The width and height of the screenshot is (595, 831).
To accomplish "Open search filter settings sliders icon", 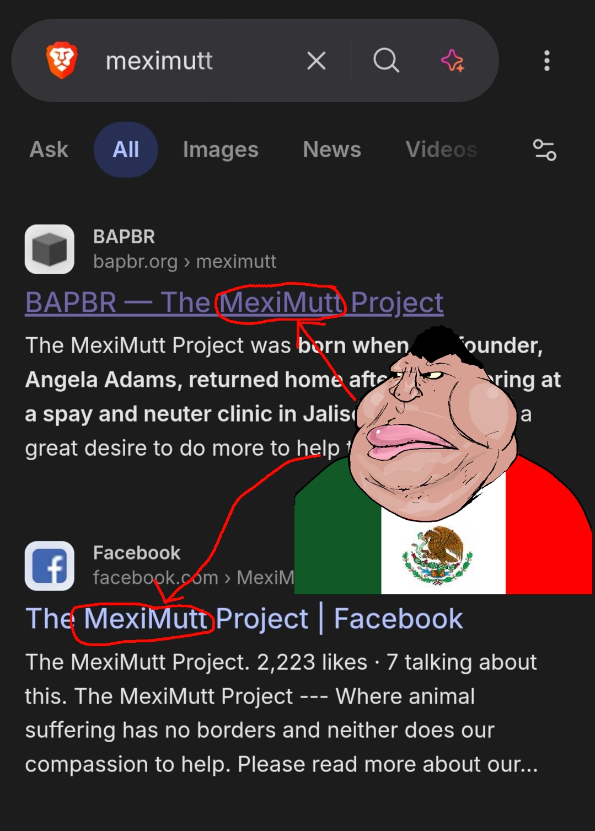I will 545,150.
